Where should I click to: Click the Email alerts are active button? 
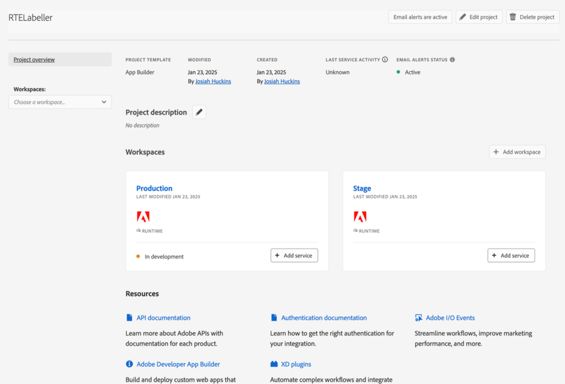tap(420, 17)
